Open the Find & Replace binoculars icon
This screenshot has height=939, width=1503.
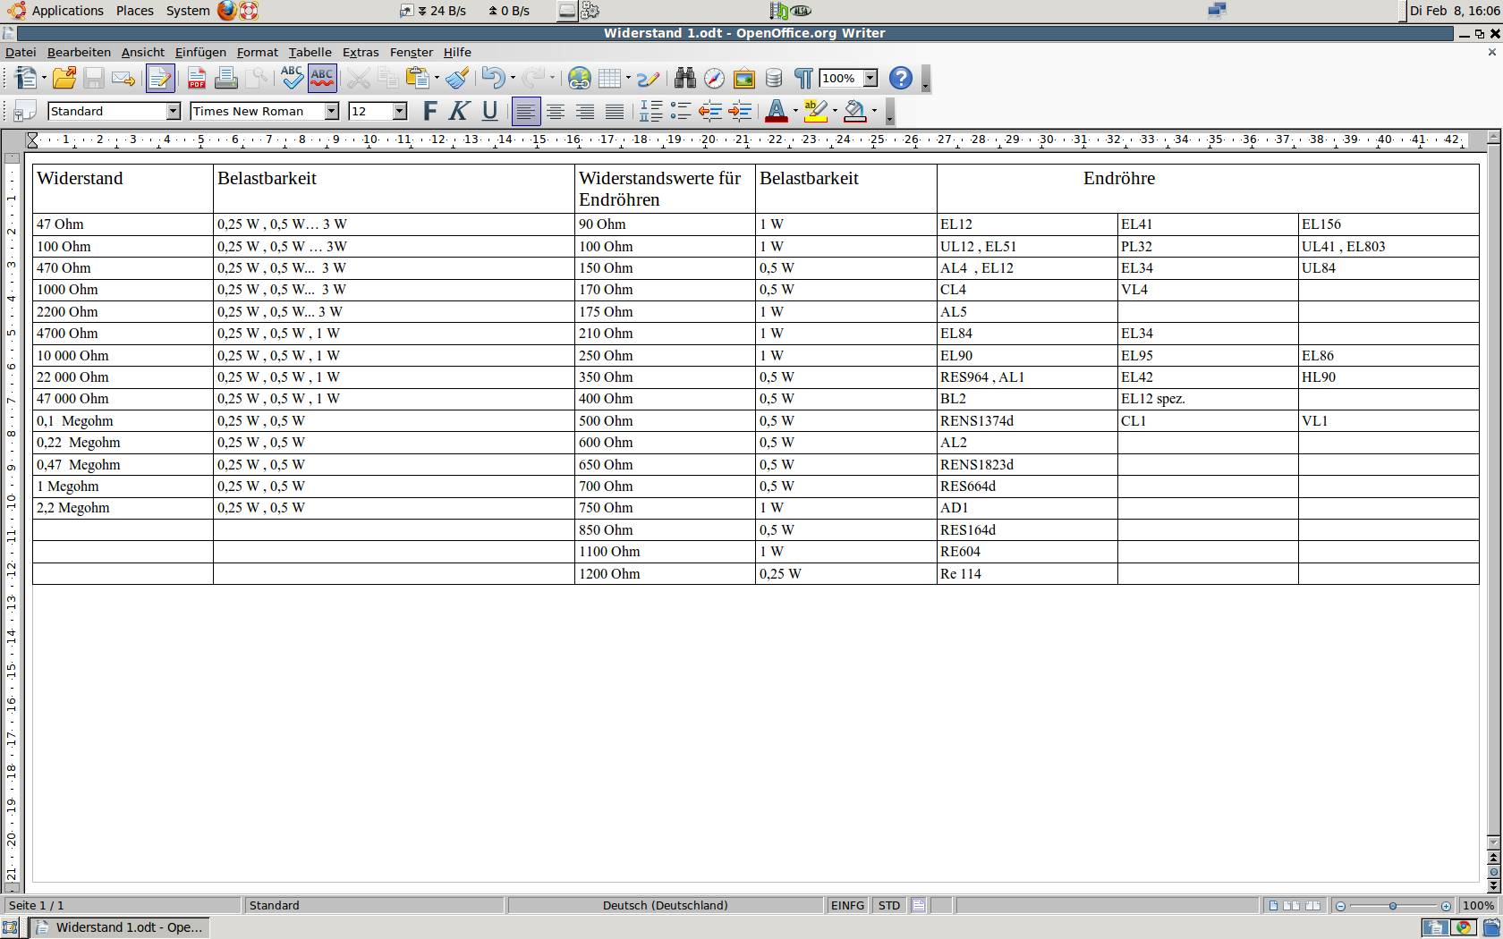pyautogui.click(x=684, y=79)
